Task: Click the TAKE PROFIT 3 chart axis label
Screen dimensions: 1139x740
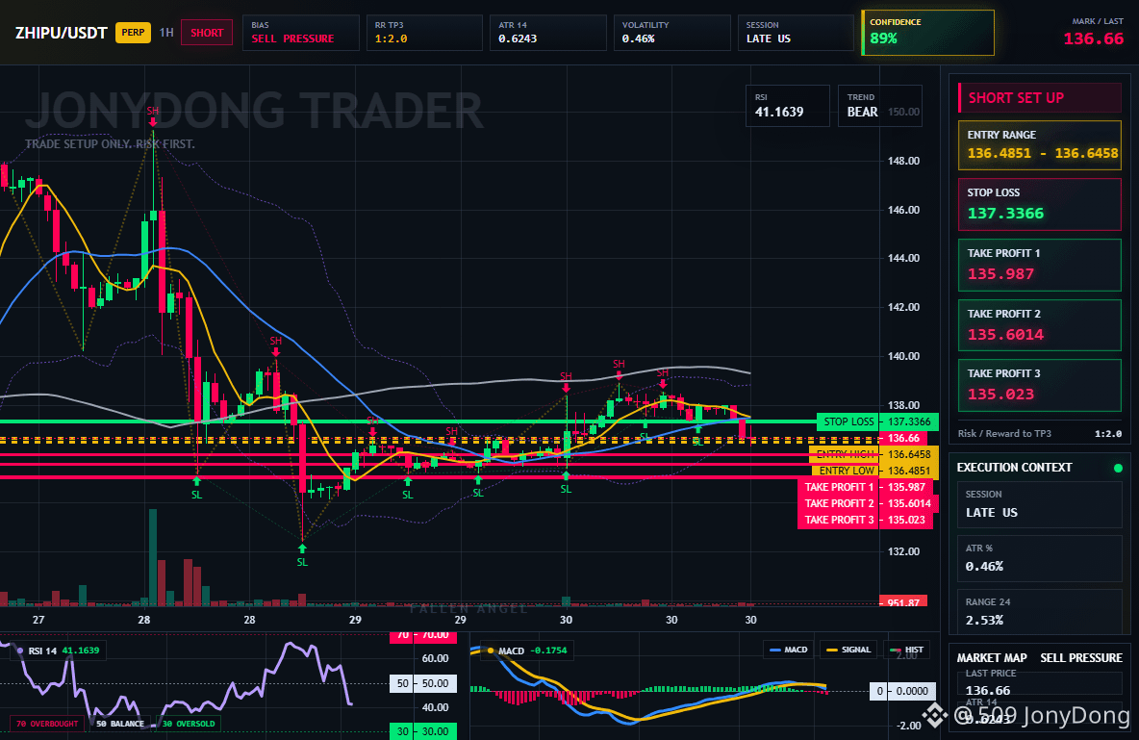Action: (x=865, y=520)
